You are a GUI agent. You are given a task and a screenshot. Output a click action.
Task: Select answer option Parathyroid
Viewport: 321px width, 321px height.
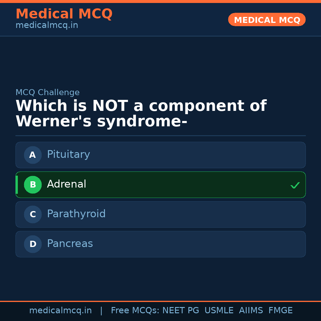(x=160, y=214)
